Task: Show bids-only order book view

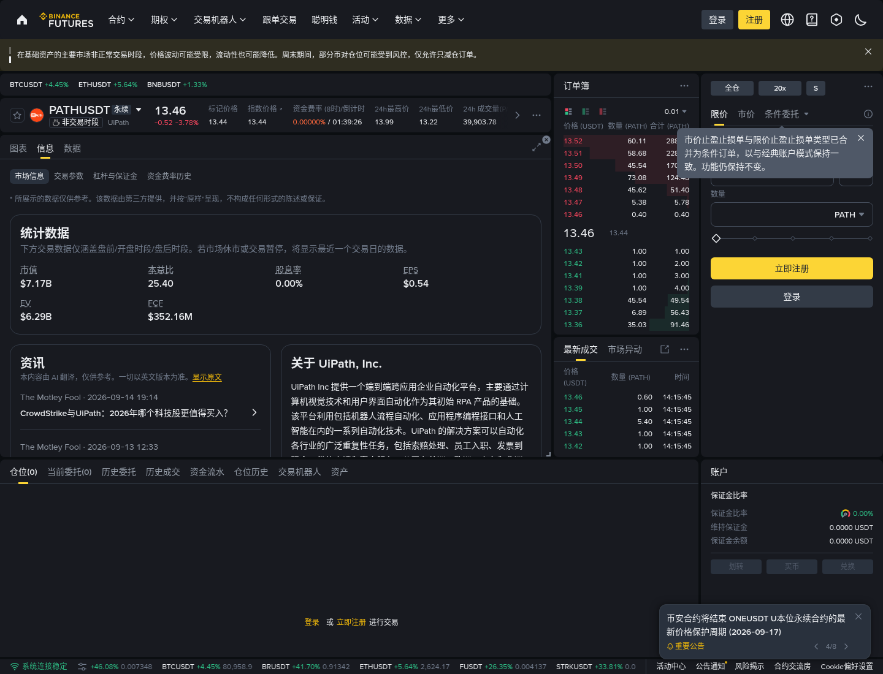Action: (586, 112)
